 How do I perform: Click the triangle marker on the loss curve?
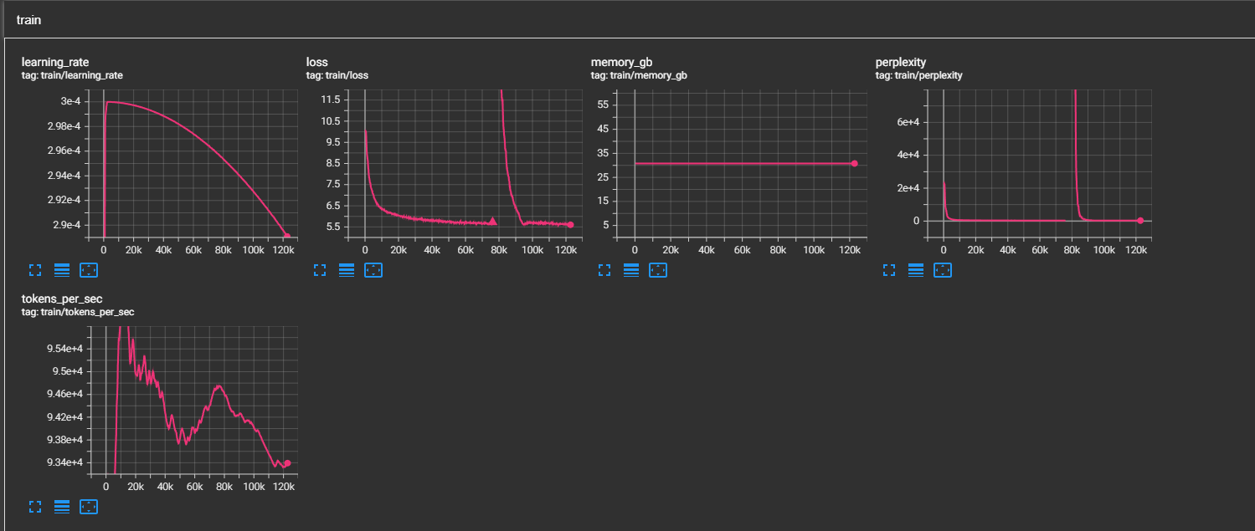[x=492, y=222]
